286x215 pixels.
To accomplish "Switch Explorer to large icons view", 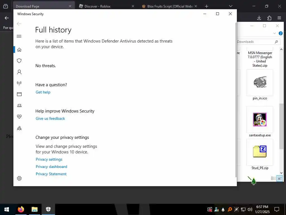I will tap(279, 178).
